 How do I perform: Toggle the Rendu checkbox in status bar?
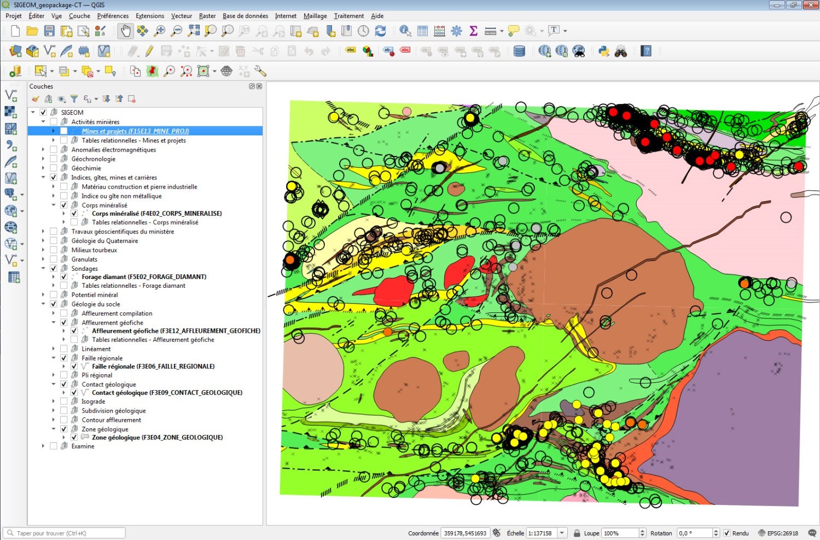pos(726,533)
